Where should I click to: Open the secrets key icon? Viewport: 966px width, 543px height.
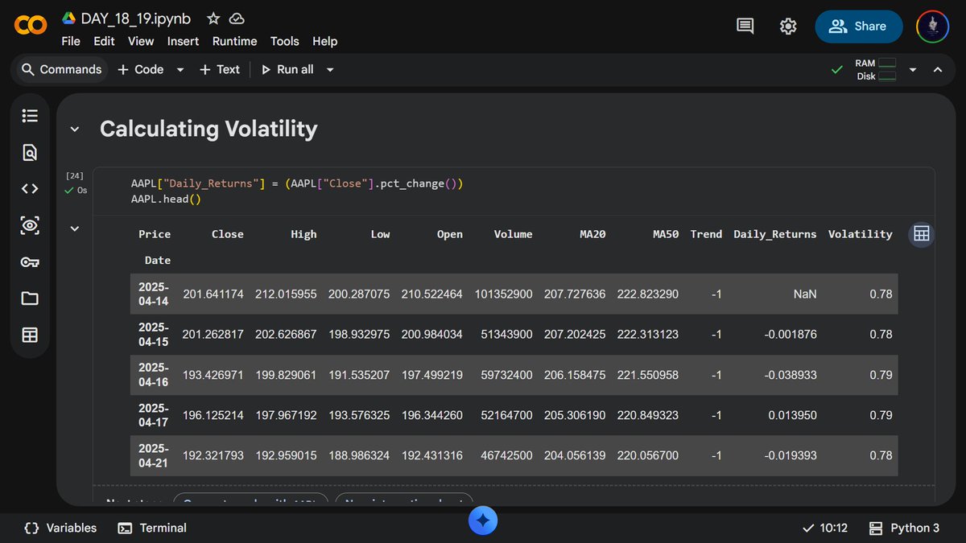point(30,262)
